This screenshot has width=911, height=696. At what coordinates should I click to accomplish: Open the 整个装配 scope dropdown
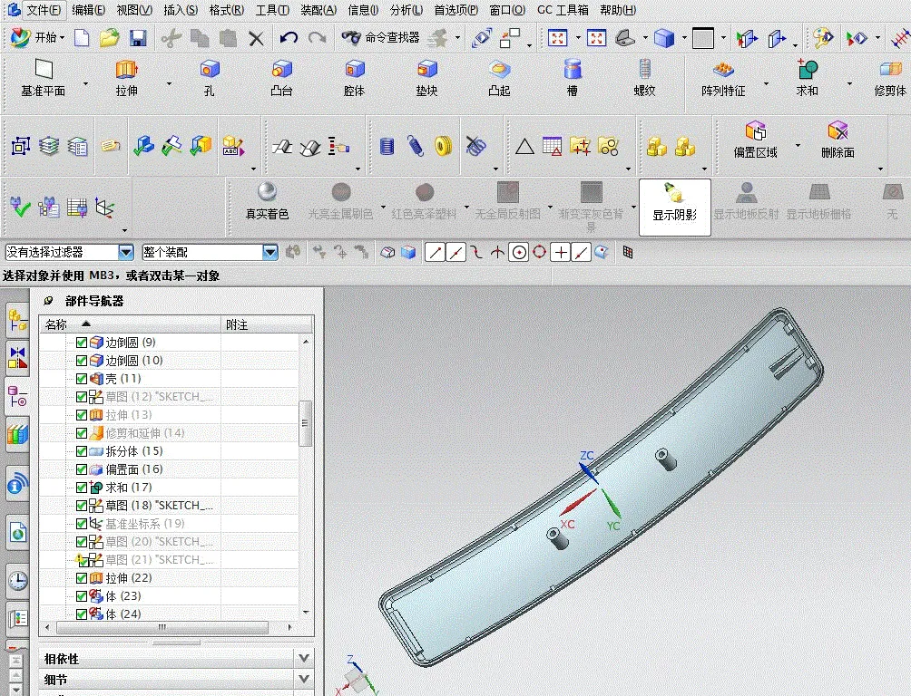click(269, 253)
